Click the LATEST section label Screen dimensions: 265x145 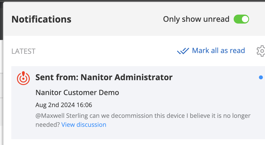click(23, 51)
